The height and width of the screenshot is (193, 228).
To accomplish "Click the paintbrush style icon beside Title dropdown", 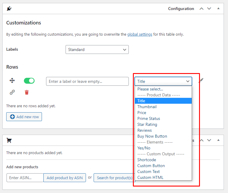I will 201,80.
